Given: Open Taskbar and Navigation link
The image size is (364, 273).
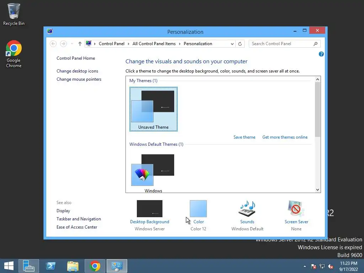Looking at the screenshot, I should tap(79, 219).
